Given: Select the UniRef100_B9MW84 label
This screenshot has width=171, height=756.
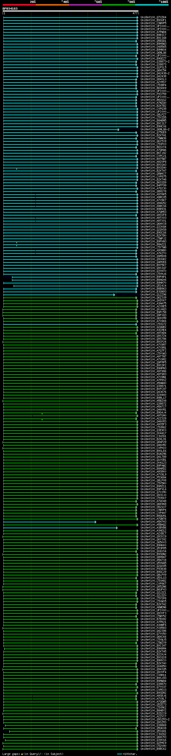Looking at the screenshot, I should 153,681.
